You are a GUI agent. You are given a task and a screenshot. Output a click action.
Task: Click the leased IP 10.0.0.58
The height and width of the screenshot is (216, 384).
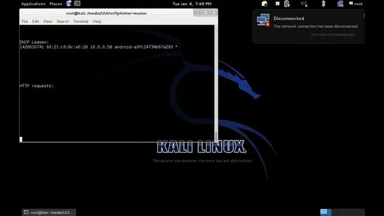(x=101, y=47)
